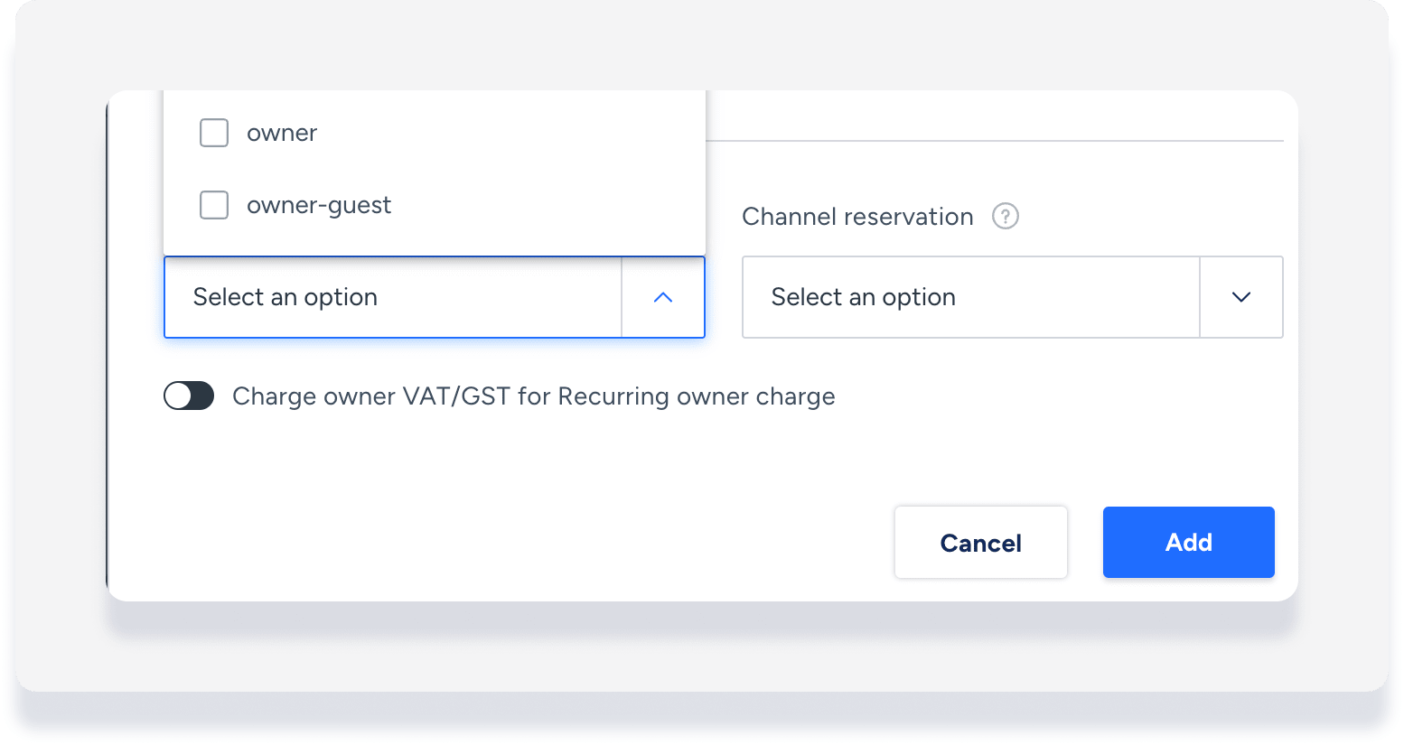Click the "Charge owner VAT/GST" label text
Image resolution: width=1404 pixels, height=745 pixels.
[x=533, y=396]
